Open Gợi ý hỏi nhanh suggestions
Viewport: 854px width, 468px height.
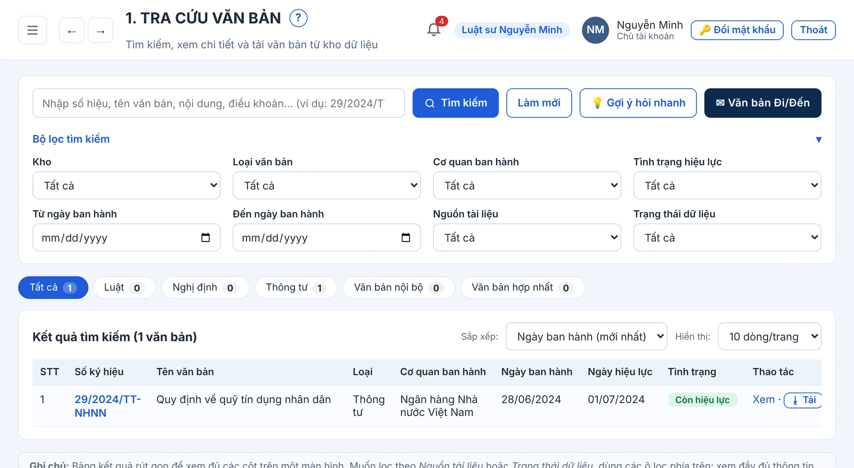[x=638, y=103]
